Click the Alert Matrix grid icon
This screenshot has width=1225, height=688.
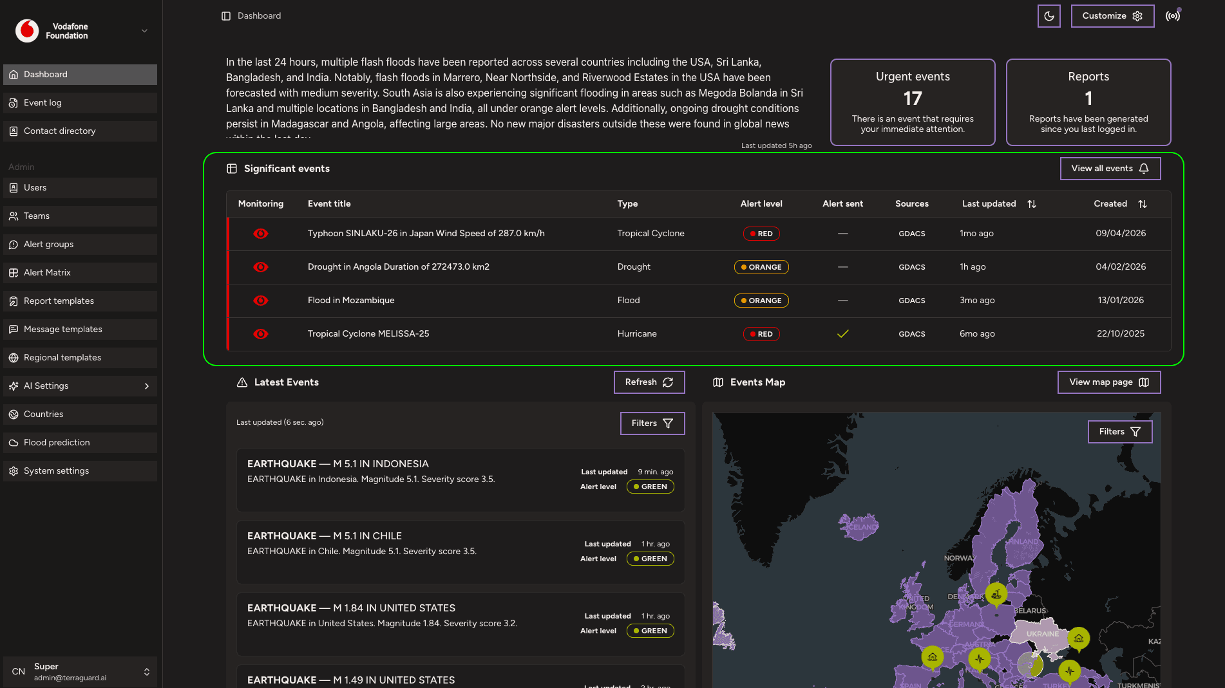(14, 273)
